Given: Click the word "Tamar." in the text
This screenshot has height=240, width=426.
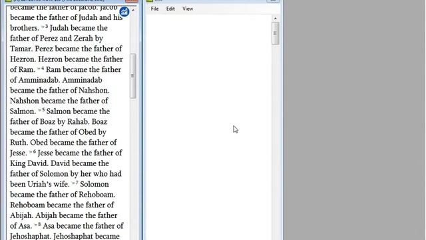Looking at the screenshot, I should (21, 49).
